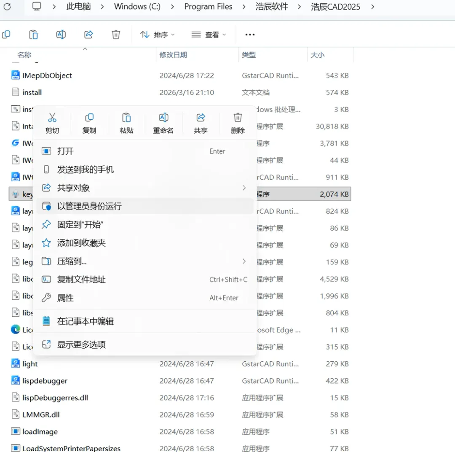Expand chevron after Program Files in breadcrumb
Screen dimensions: 455x452
244,6
